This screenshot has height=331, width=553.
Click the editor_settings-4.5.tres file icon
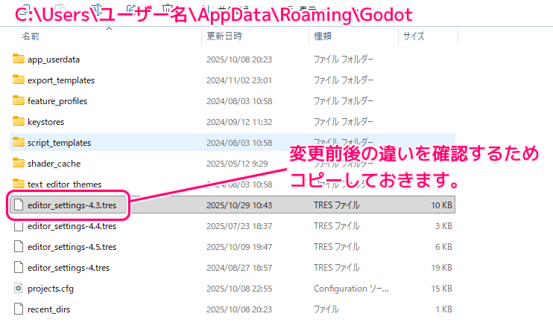point(19,246)
